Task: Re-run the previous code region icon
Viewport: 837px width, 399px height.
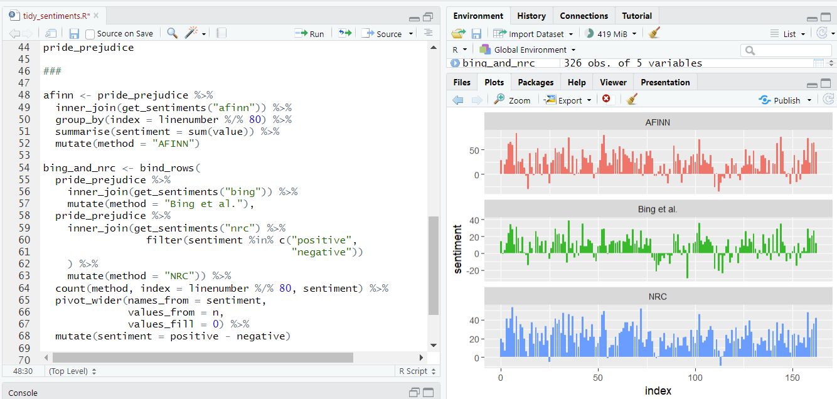Action: pos(344,33)
